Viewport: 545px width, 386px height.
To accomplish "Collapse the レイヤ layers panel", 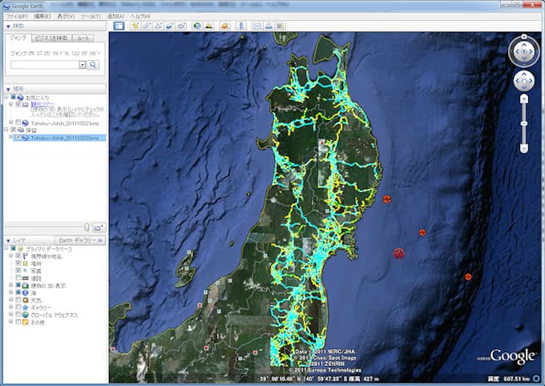I will click(x=8, y=240).
